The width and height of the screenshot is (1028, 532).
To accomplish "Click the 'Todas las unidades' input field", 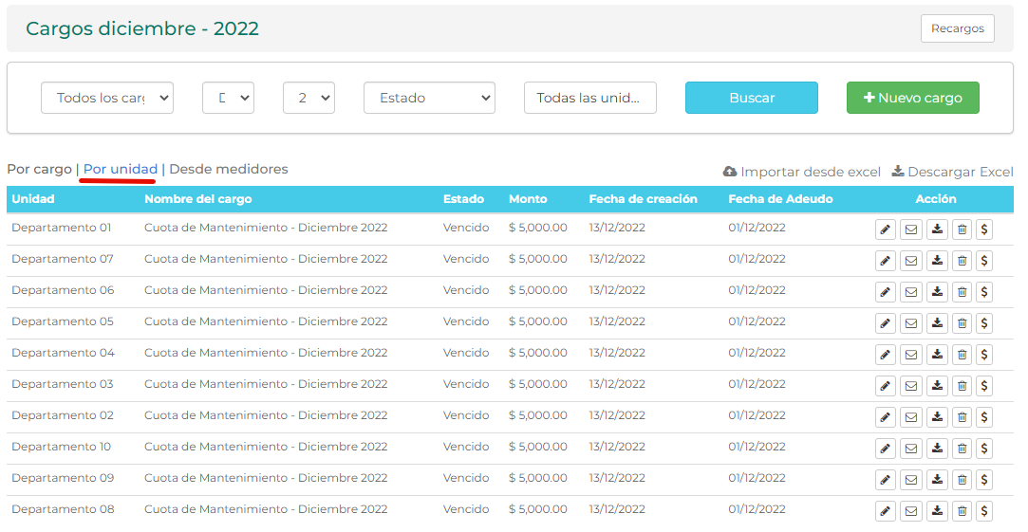I will coord(589,98).
